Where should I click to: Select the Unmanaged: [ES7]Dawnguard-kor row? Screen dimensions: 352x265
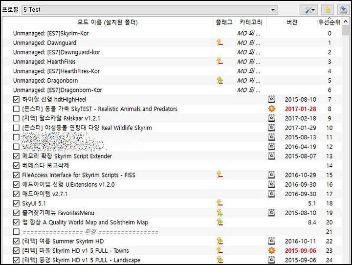(x=173, y=52)
